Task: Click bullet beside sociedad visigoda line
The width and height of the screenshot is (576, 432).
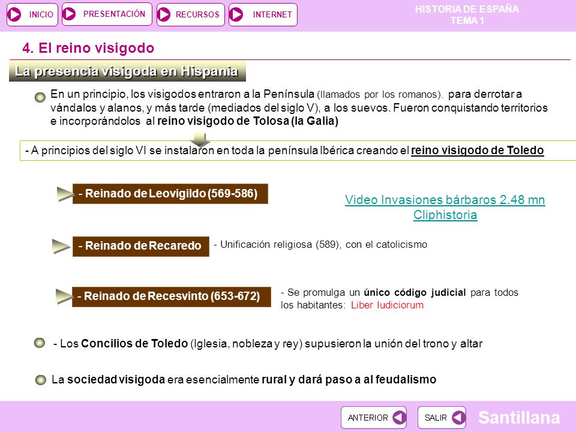Action: [40, 379]
